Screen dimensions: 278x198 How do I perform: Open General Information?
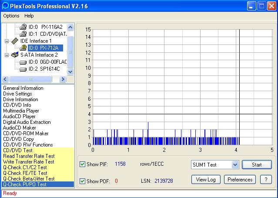[23, 88]
